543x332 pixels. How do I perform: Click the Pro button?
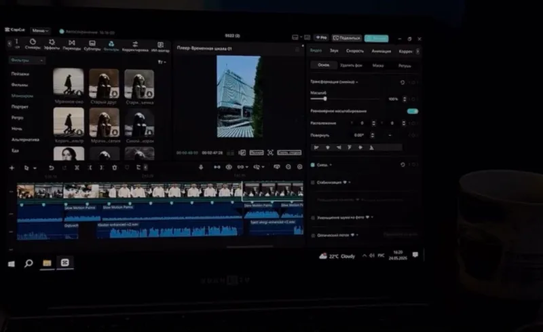click(321, 37)
